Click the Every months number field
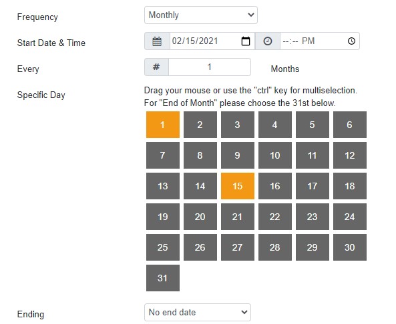396x324 pixels. (210, 67)
